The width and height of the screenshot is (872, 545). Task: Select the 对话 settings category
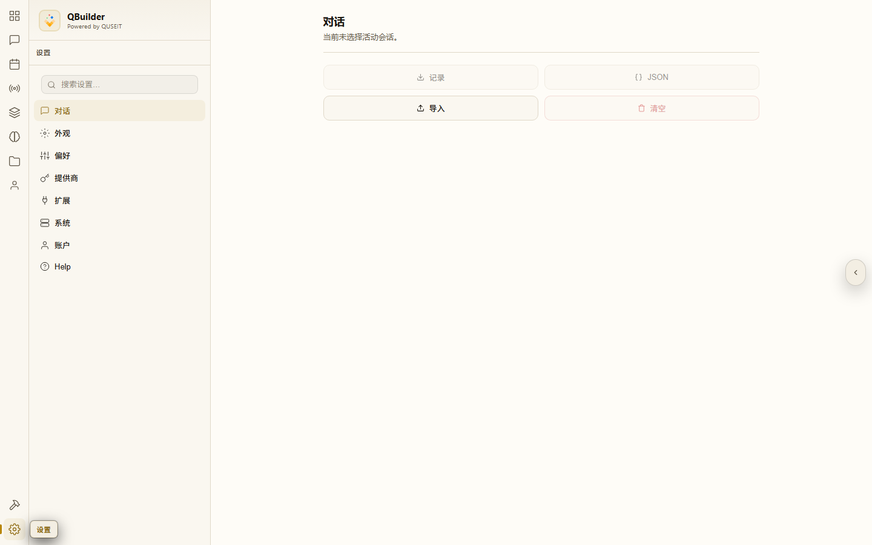point(119,111)
